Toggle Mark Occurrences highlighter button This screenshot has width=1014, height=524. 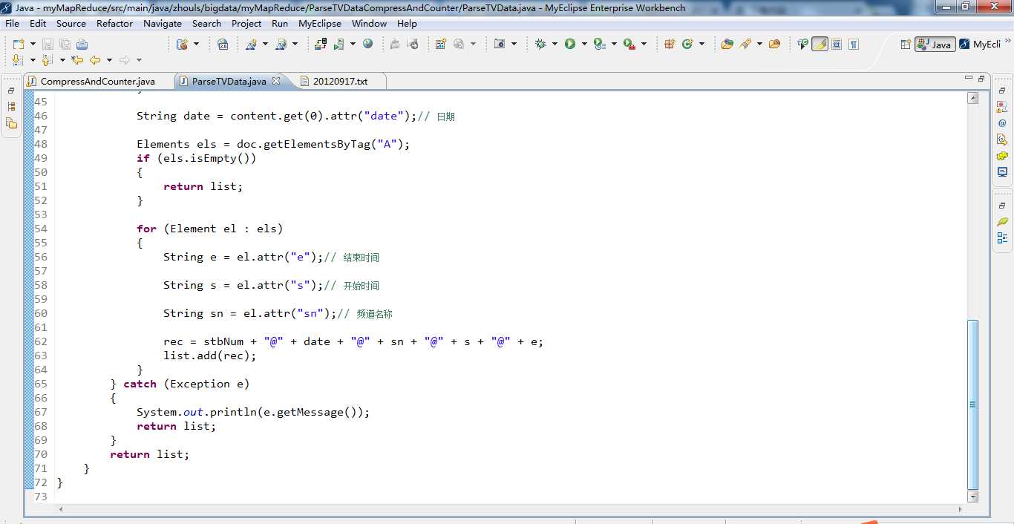coord(820,44)
